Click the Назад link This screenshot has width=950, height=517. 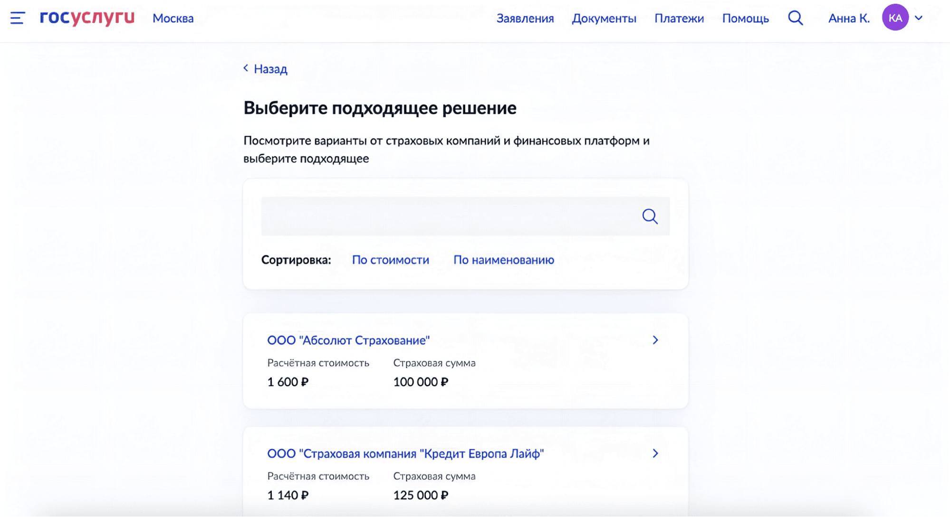coord(270,69)
